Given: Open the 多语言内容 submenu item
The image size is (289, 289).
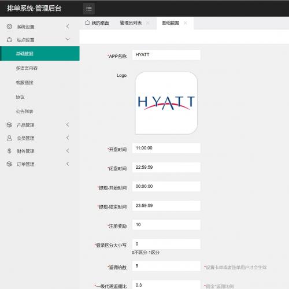Looking at the screenshot, I should pyautogui.click(x=27, y=68).
